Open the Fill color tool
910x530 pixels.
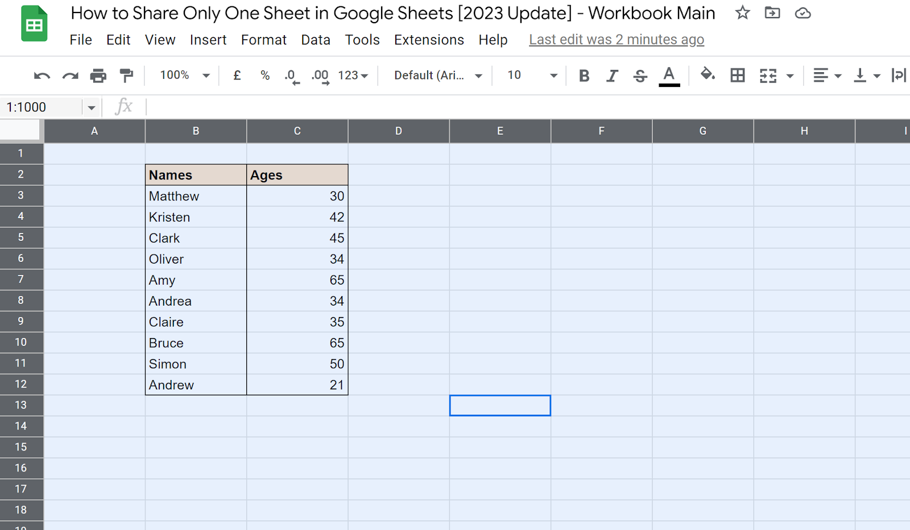(707, 75)
